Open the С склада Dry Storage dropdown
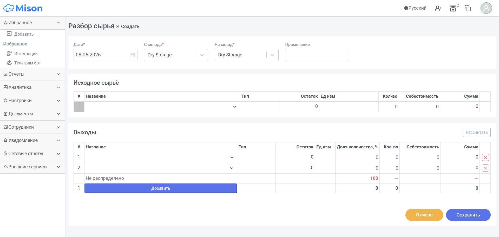 176,55
